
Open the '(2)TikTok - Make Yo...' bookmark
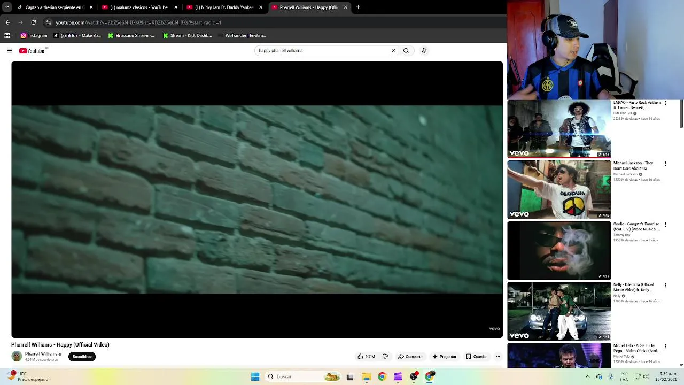tap(77, 36)
